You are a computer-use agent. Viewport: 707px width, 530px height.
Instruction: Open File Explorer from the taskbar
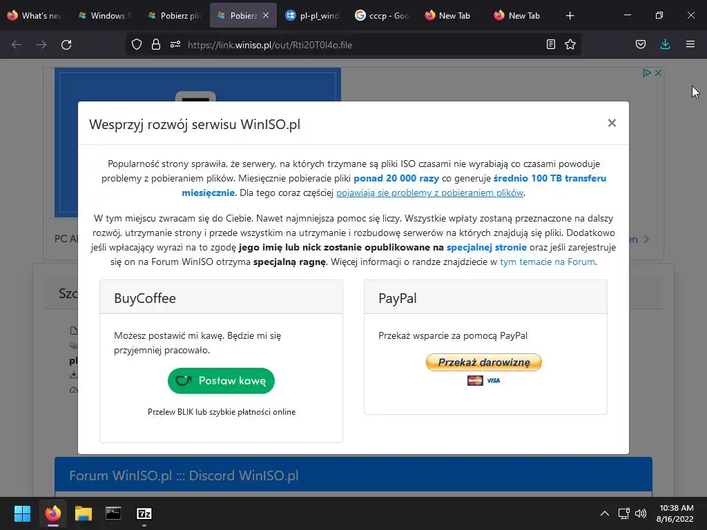click(x=84, y=513)
